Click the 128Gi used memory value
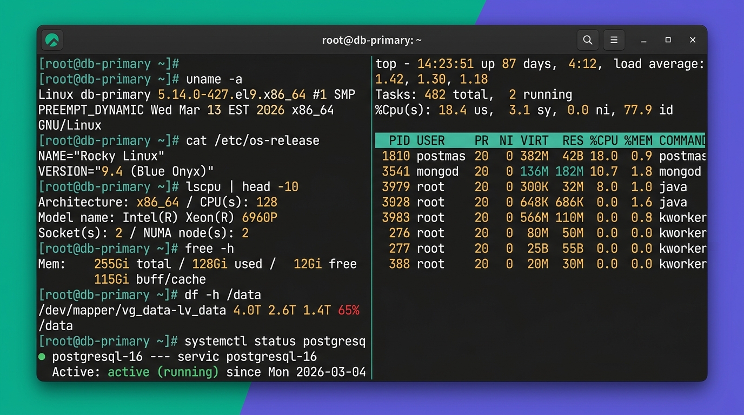744x415 pixels. 210,264
